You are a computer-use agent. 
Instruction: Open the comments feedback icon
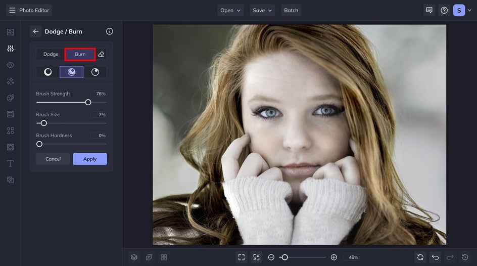pyautogui.click(x=429, y=10)
